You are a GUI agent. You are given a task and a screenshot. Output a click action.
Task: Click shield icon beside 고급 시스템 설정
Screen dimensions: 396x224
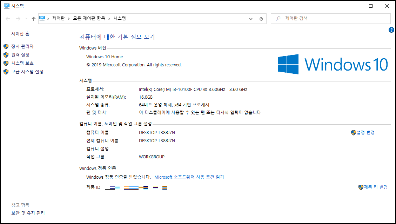pos(6,72)
